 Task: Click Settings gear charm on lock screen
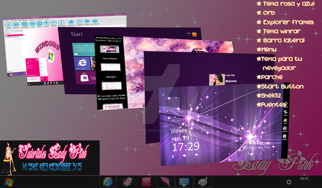(284, 137)
